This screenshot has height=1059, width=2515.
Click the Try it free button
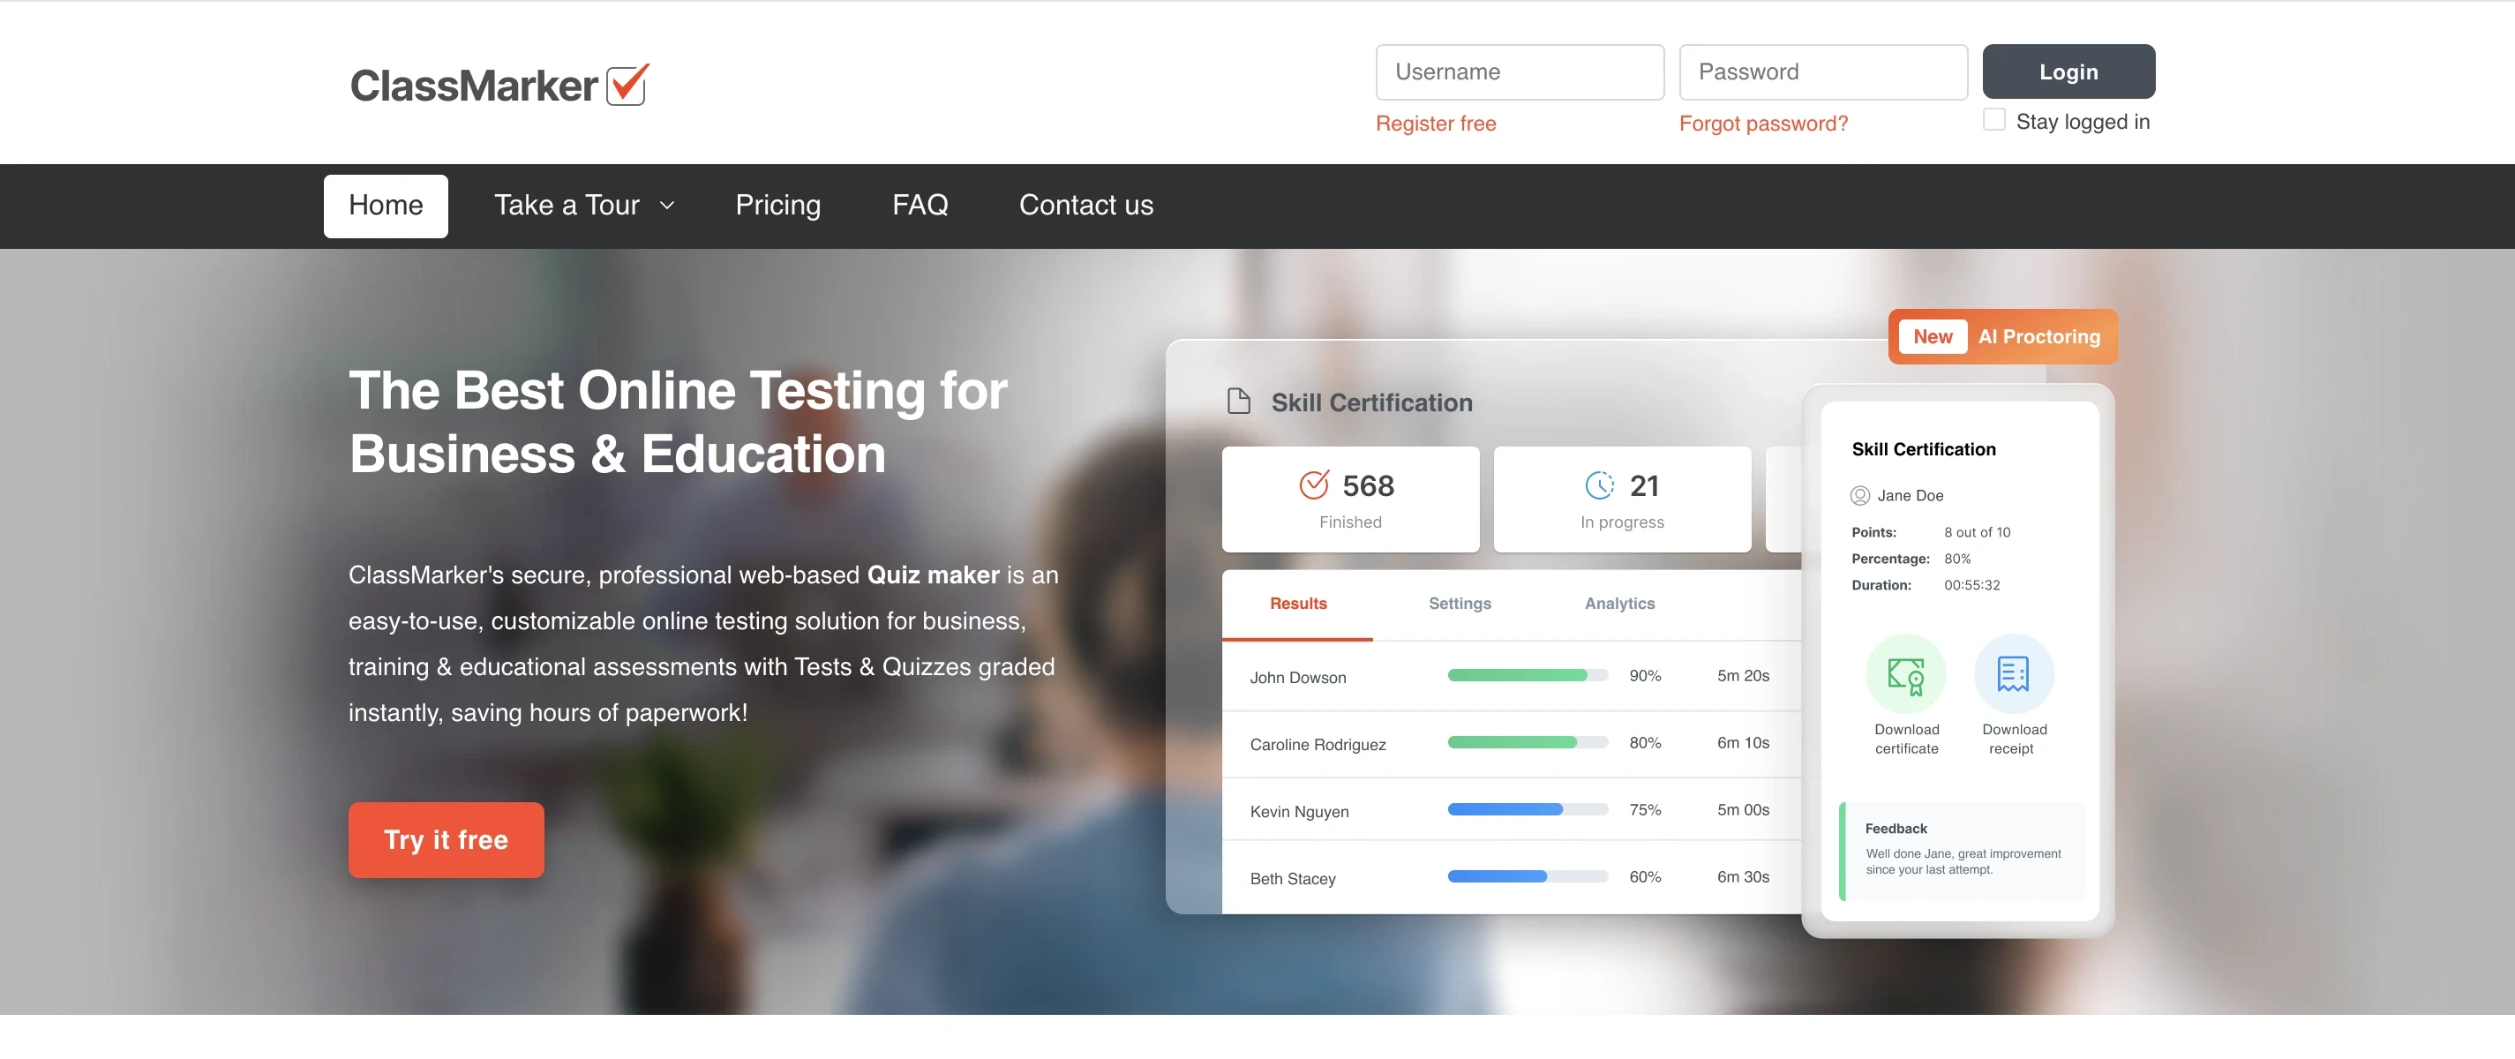click(447, 839)
